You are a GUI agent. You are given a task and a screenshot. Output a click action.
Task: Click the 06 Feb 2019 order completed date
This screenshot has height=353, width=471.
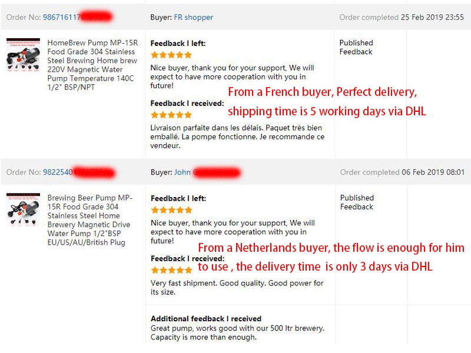click(433, 172)
